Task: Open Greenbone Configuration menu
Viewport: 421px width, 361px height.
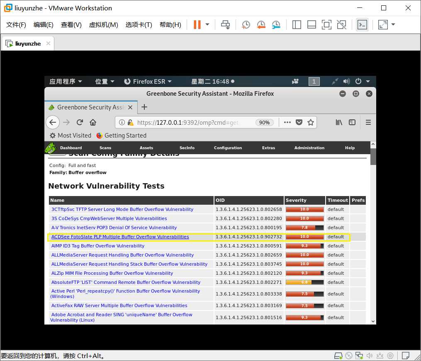Action: coord(228,148)
